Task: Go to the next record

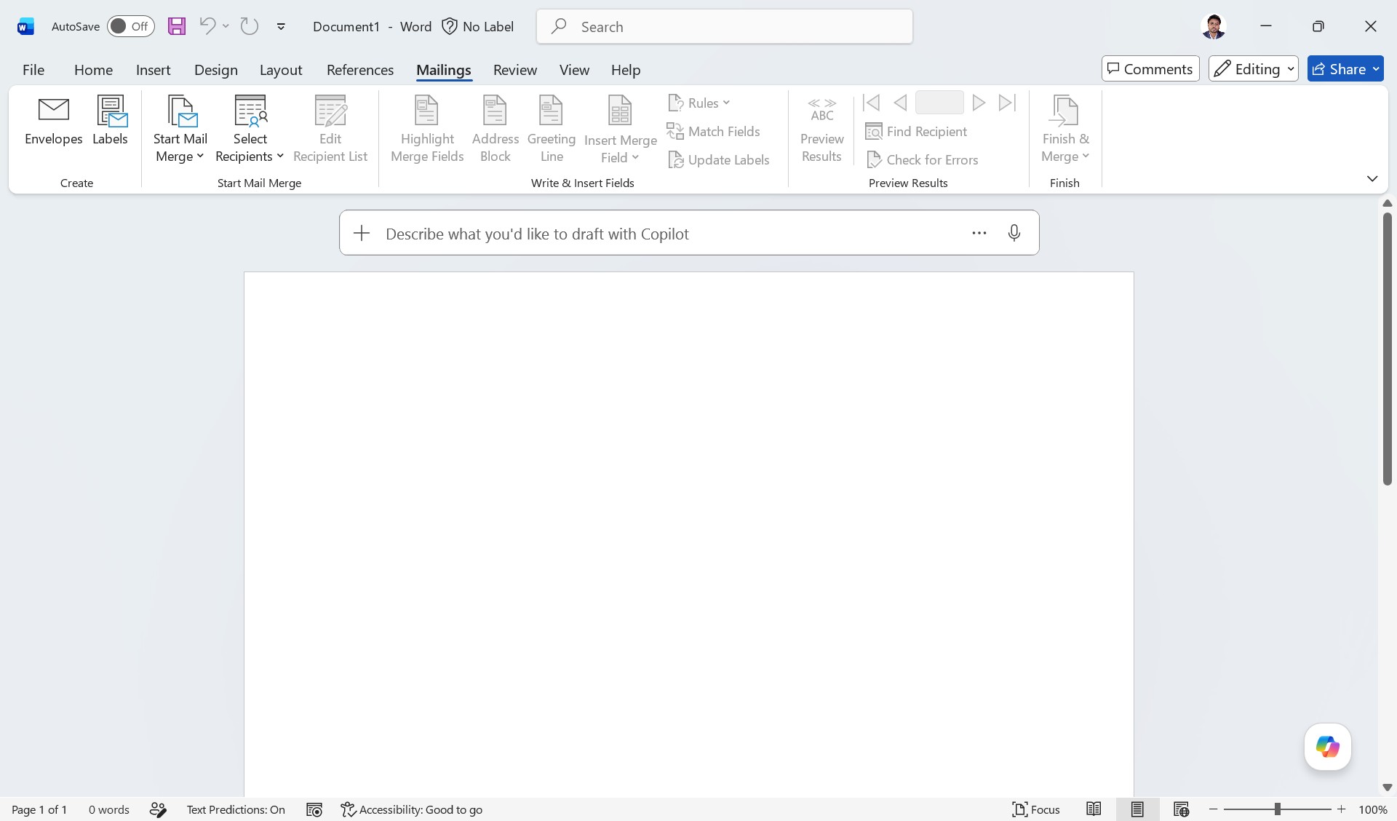Action: (x=979, y=103)
